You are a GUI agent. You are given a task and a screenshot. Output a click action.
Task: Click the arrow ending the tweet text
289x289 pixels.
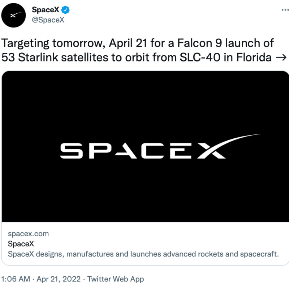(281, 57)
